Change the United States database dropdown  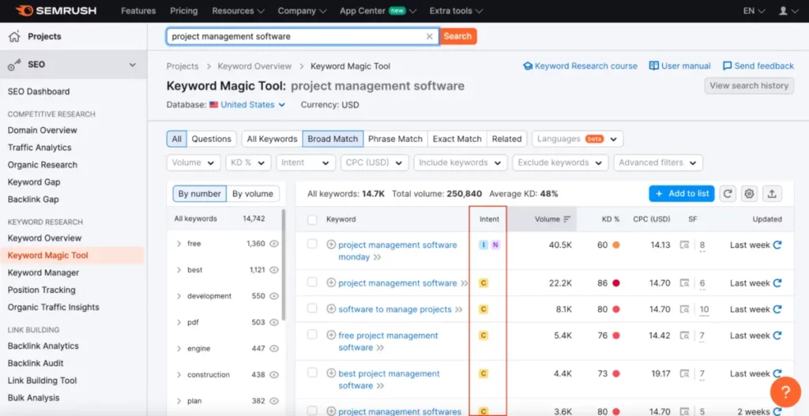[x=247, y=105]
